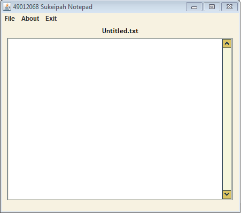This screenshot has width=241, height=213.
Task: Open the Exit menu
Action: click(x=51, y=19)
